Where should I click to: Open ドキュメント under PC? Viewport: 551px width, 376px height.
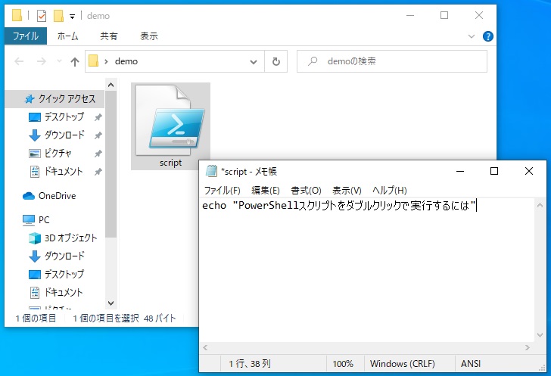tap(55, 292)
